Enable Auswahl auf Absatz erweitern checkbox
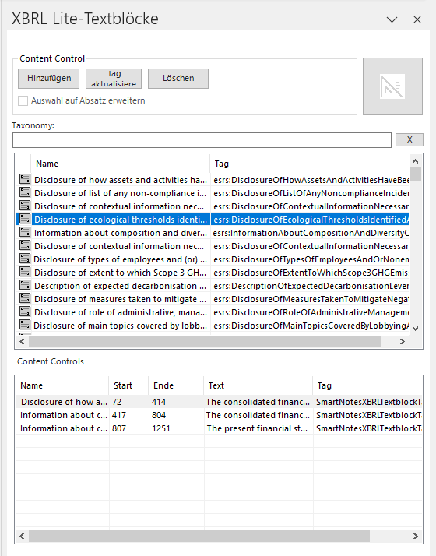Screen dimensions: 436x556 pyautogui.click(x=23, y=100)
